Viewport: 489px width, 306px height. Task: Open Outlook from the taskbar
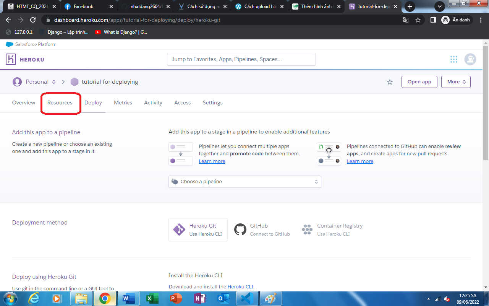click(223, 298)
